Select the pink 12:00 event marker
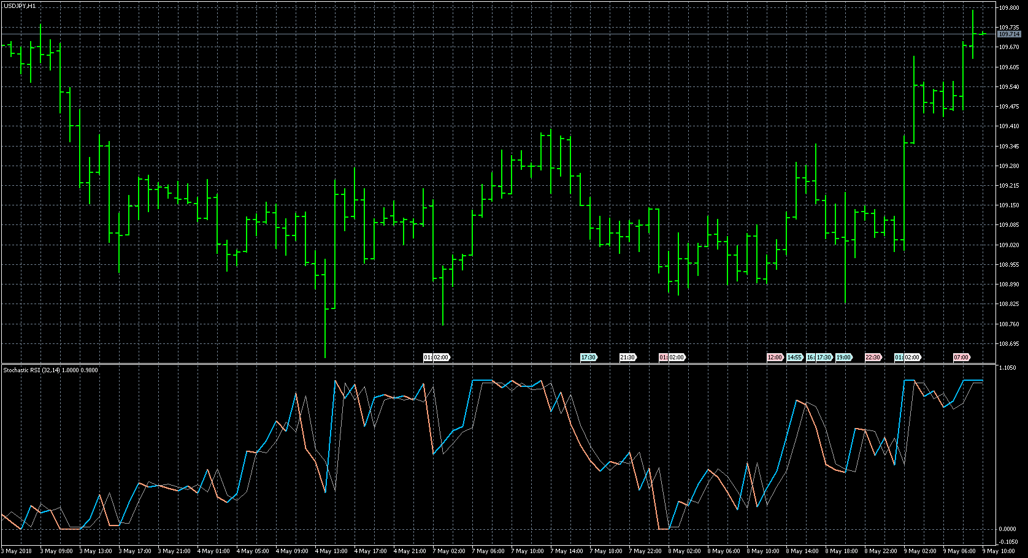This screenshot has width=1028, height=558. tap(775, 357)
